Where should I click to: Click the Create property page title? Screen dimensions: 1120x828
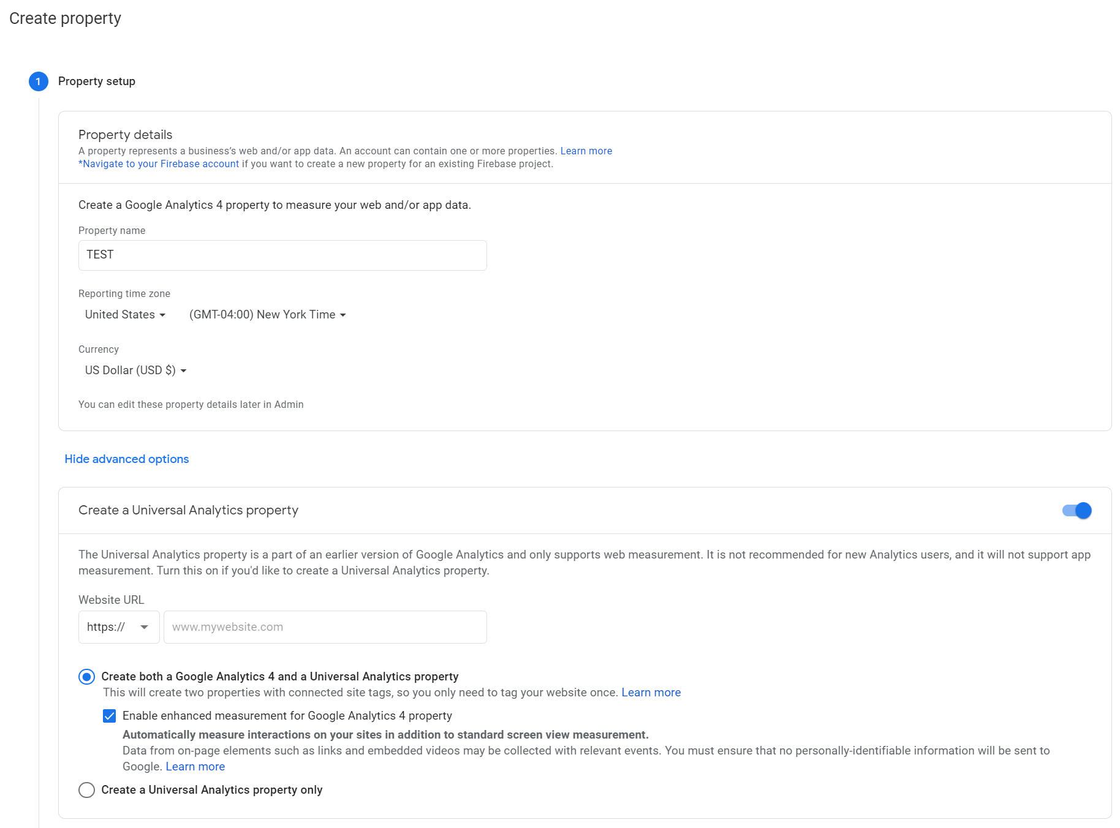click(x=65, y=18)
